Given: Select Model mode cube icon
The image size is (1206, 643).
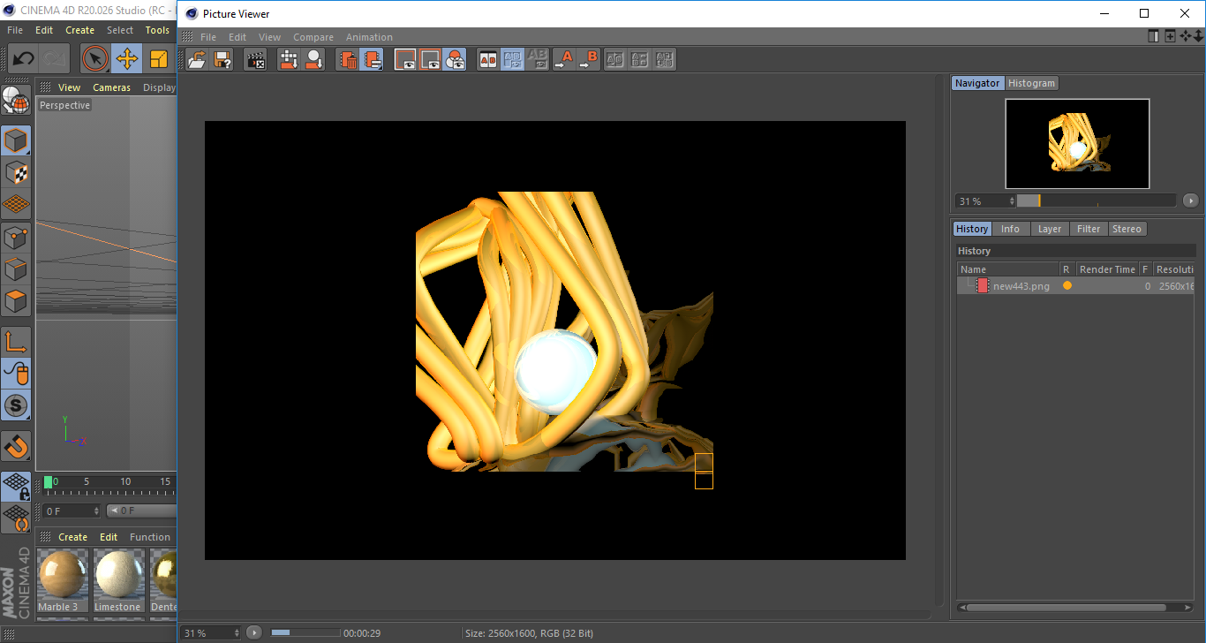Looking at the screenshot, I should click(16, 140).
